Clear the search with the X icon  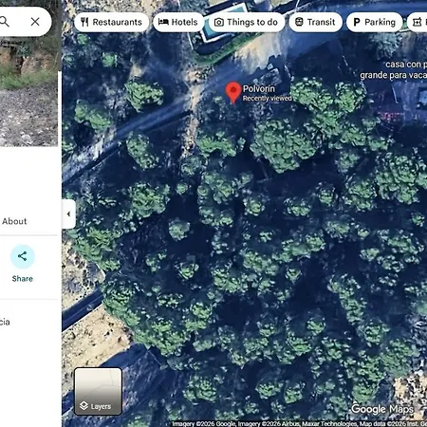point(35,22)
